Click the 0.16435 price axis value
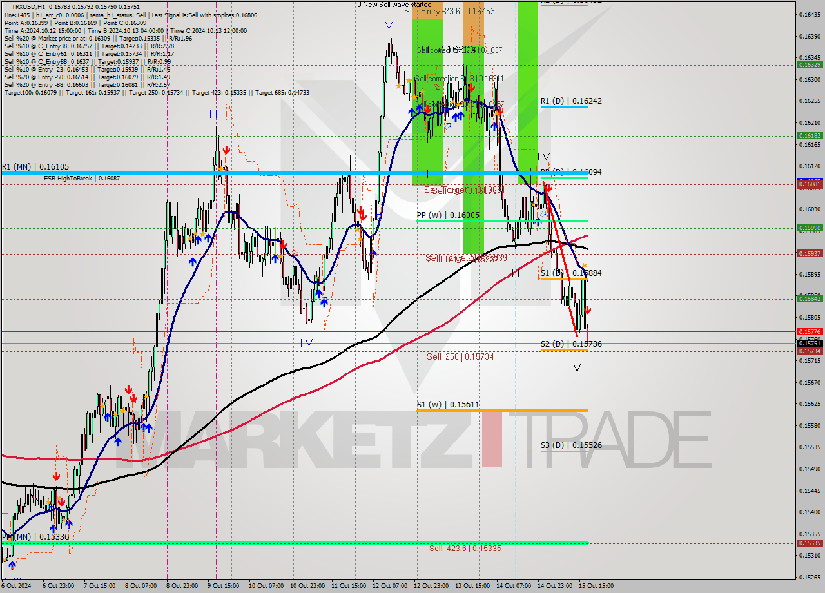 point(810,14)
